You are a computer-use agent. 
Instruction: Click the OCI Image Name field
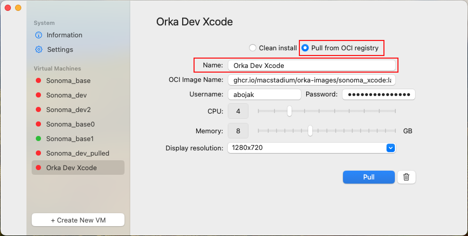click(311, 80)
